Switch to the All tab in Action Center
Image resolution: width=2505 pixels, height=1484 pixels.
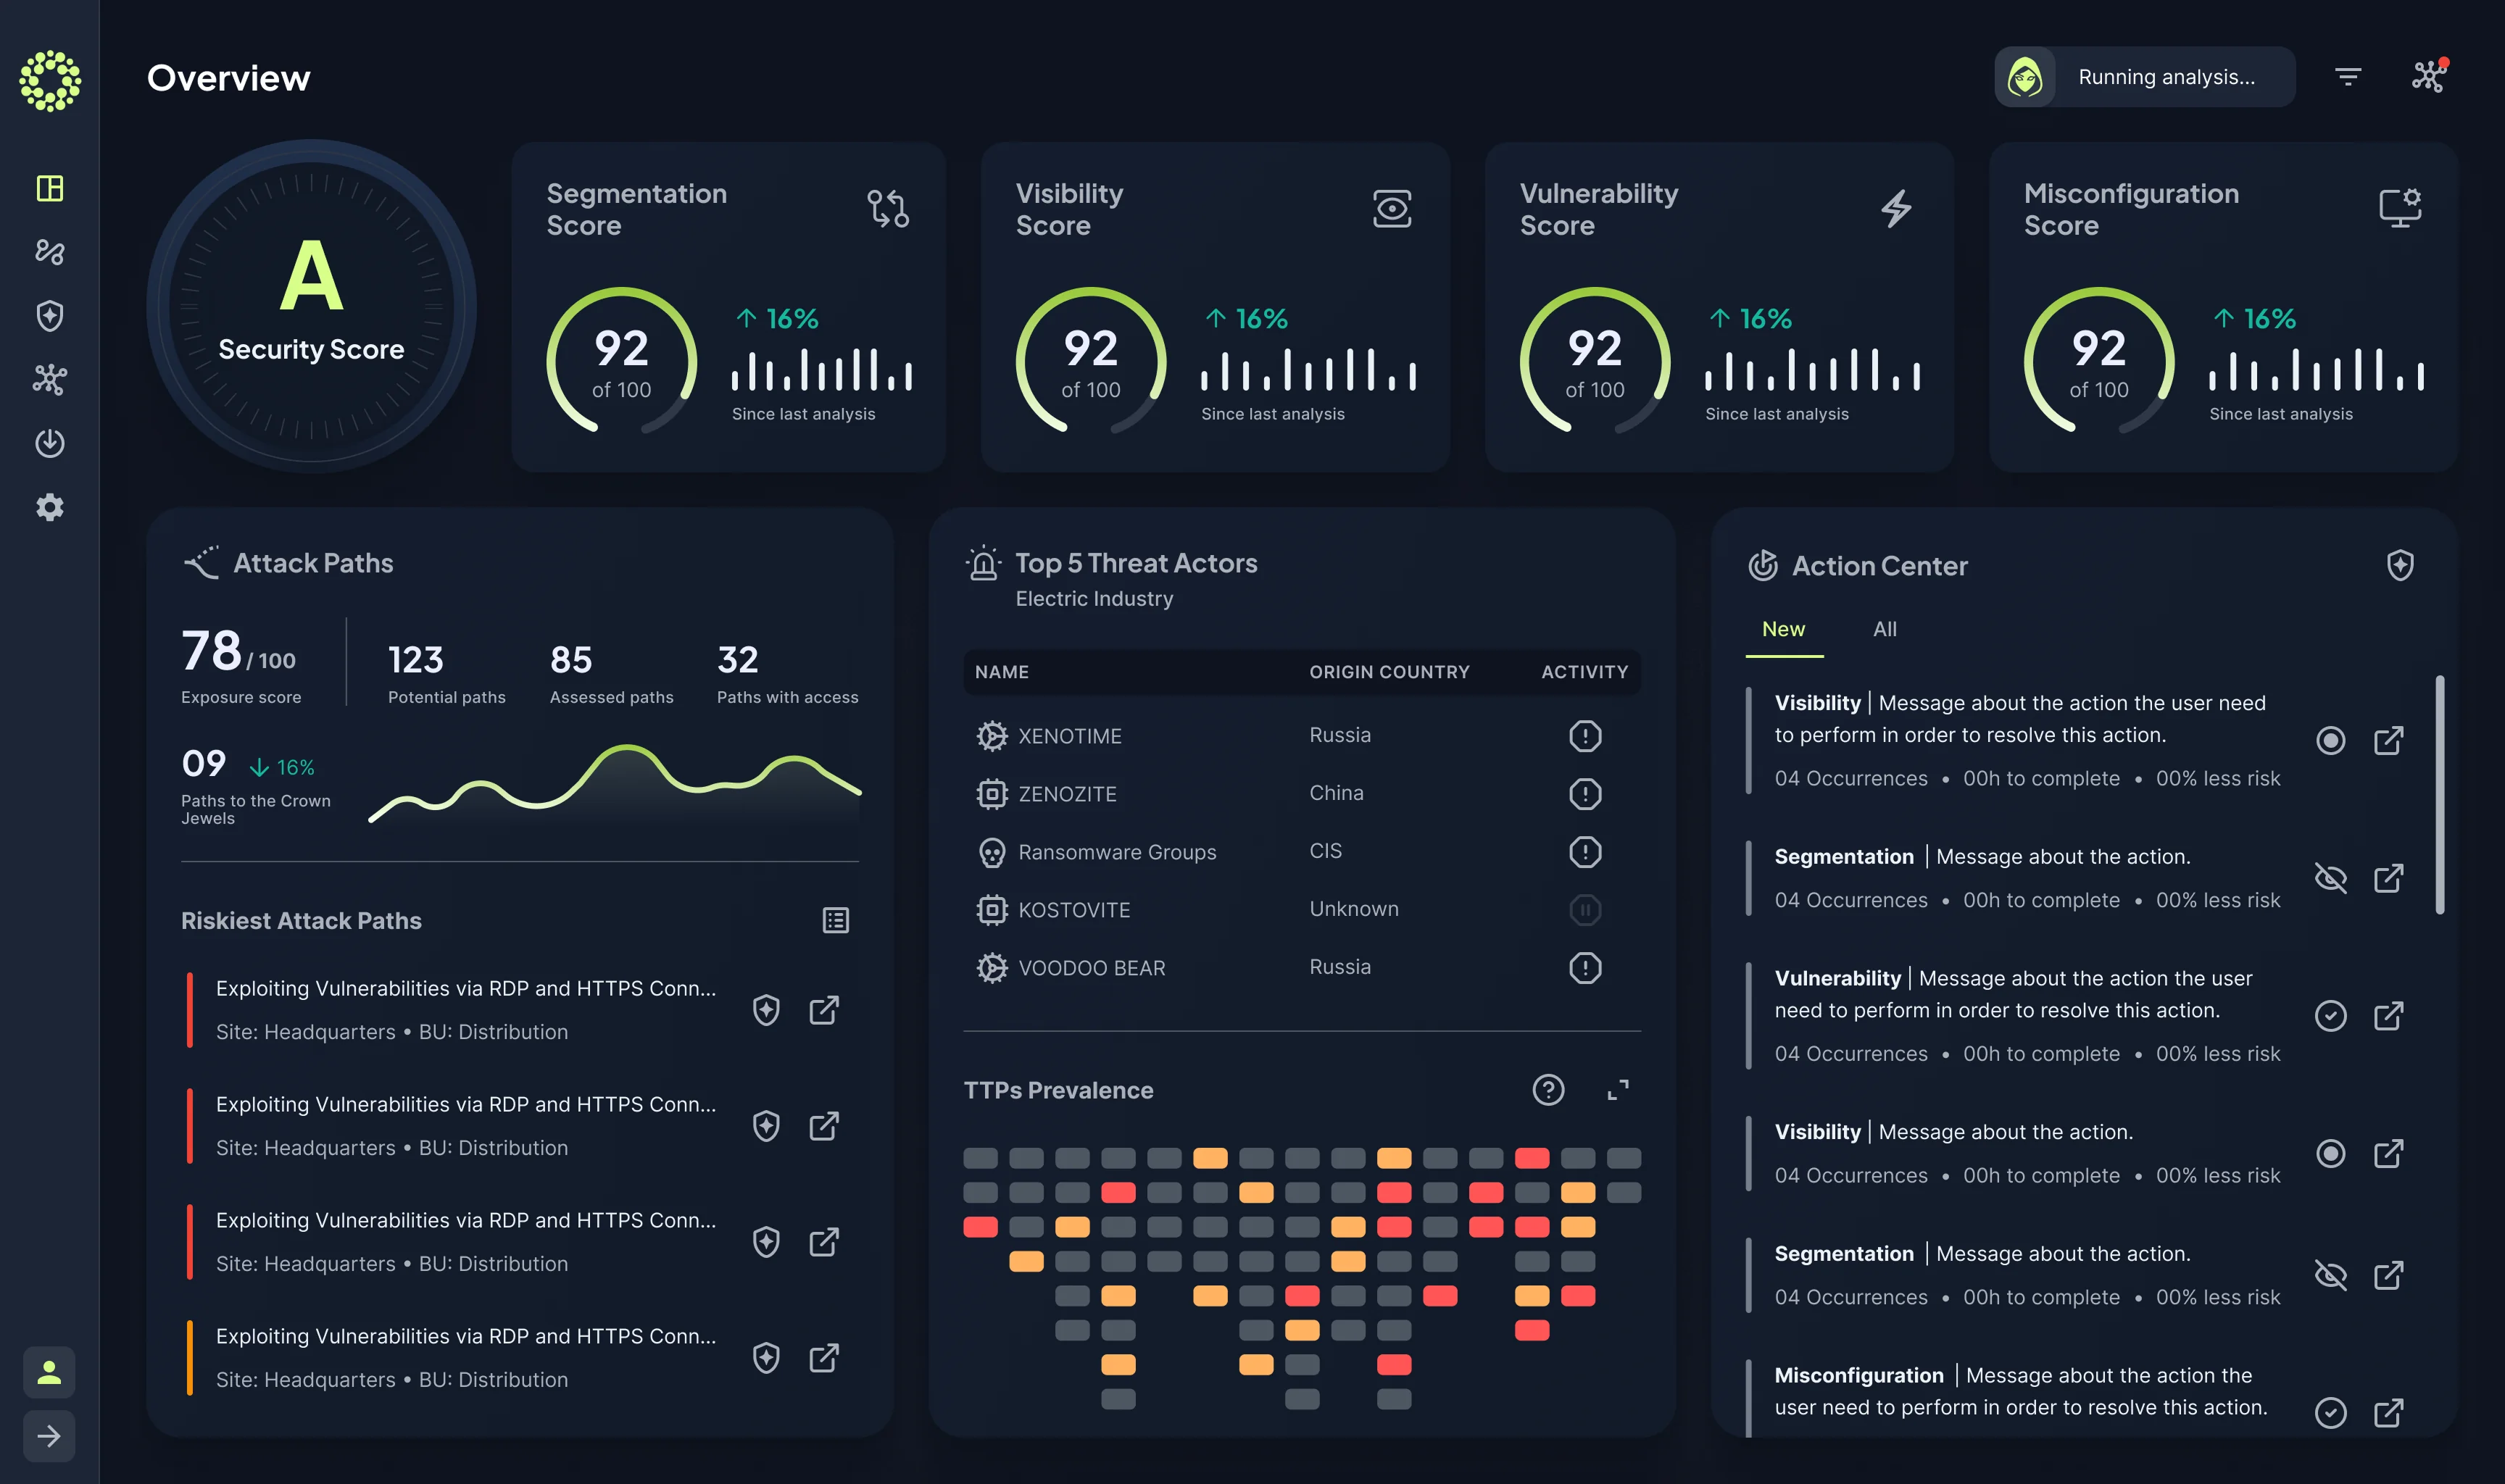tap(1884, 629)
